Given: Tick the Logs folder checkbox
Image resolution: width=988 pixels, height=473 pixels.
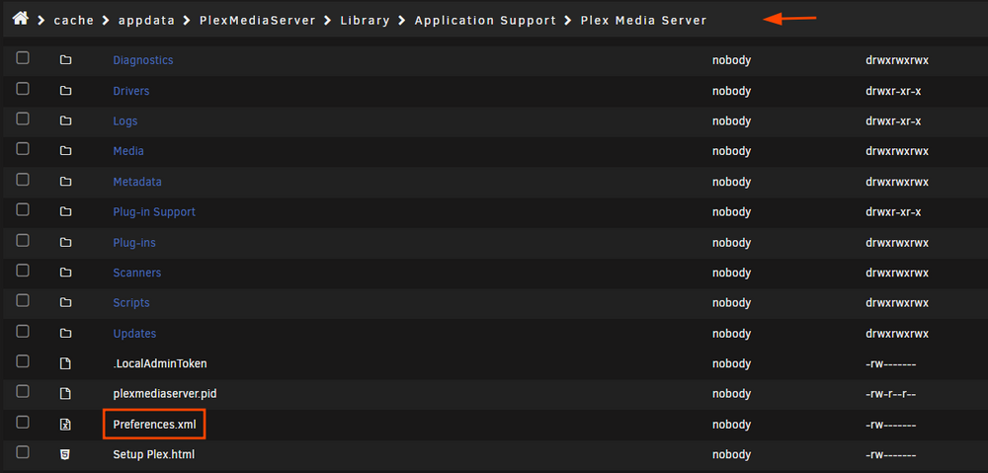Looking at the screenshot, I should pos(23,118).
